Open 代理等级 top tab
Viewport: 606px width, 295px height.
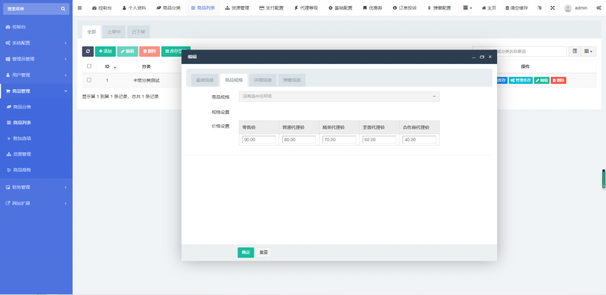coord(306,8)
